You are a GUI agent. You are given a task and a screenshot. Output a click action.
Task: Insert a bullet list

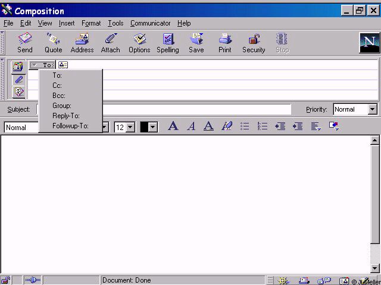pyautogui.click(x=245, y=126)
